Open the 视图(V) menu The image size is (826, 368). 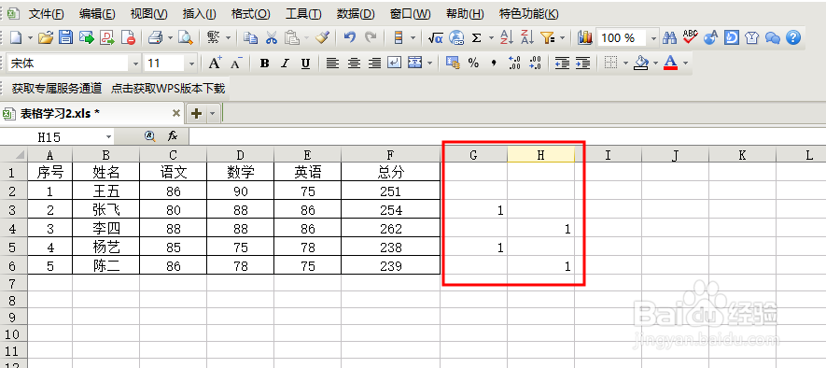pyautogui.click(x=148, y=14)
